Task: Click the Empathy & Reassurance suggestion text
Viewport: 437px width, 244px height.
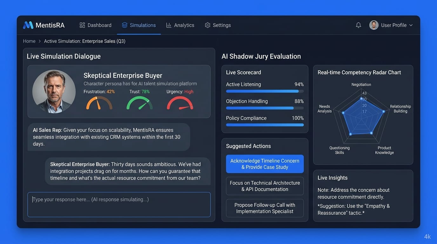Action: point(353,209)
